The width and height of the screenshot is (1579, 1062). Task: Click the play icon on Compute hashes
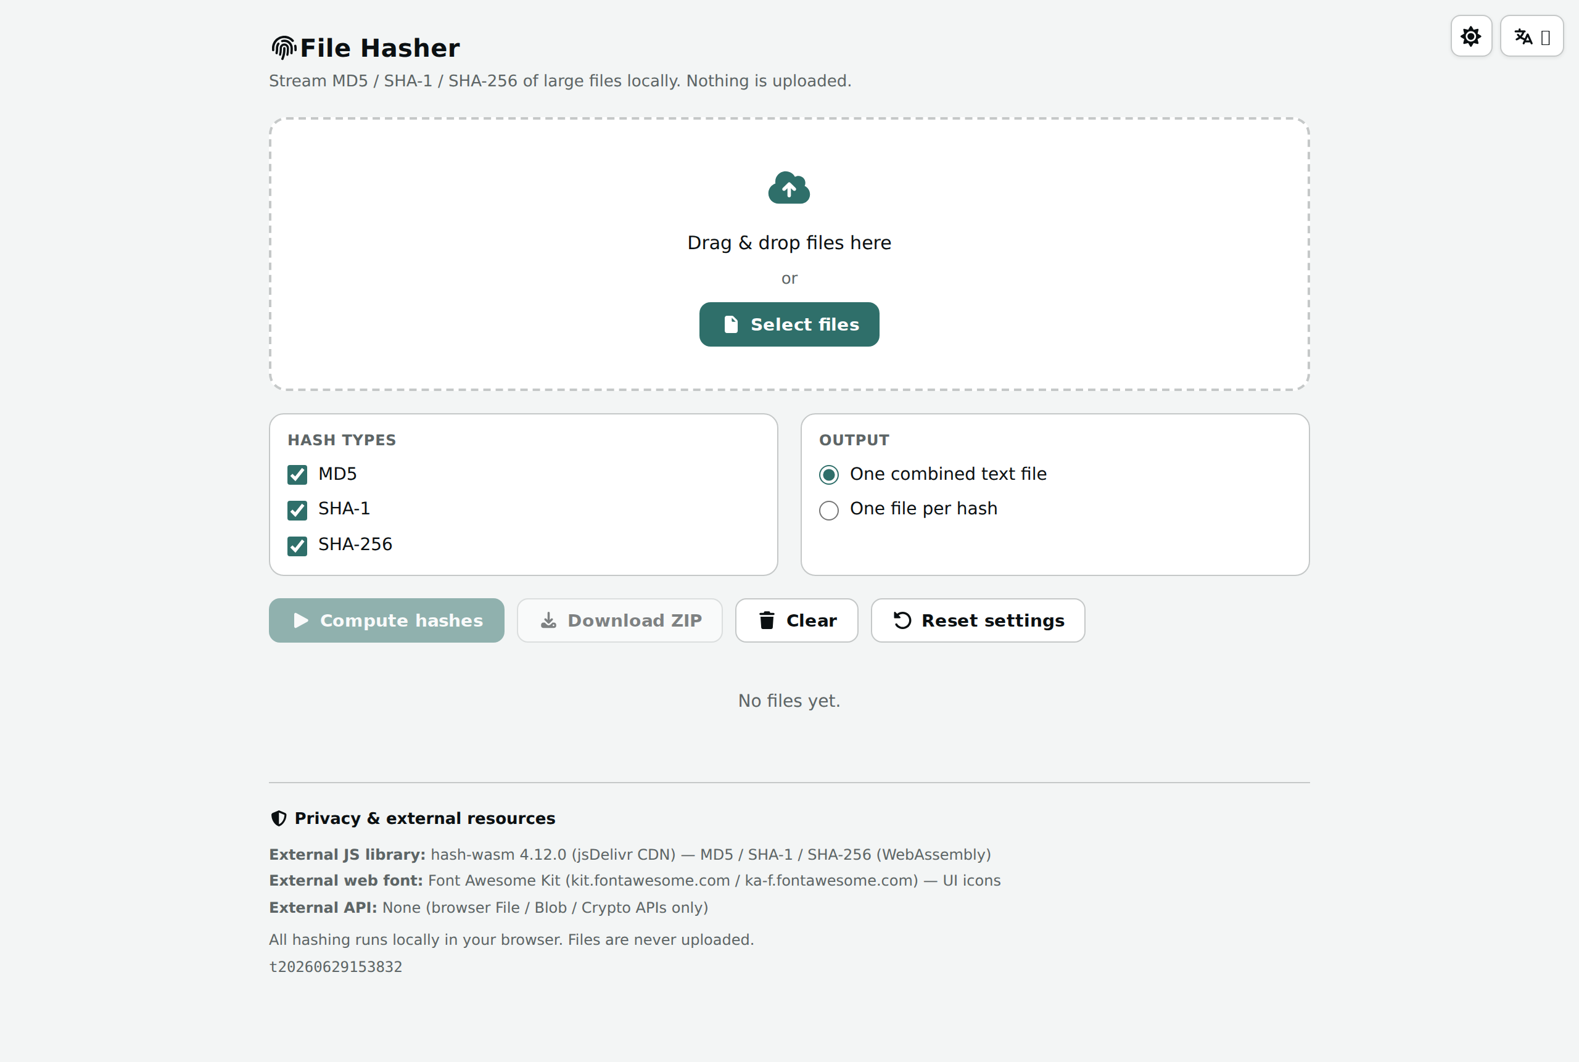[301, 620]
